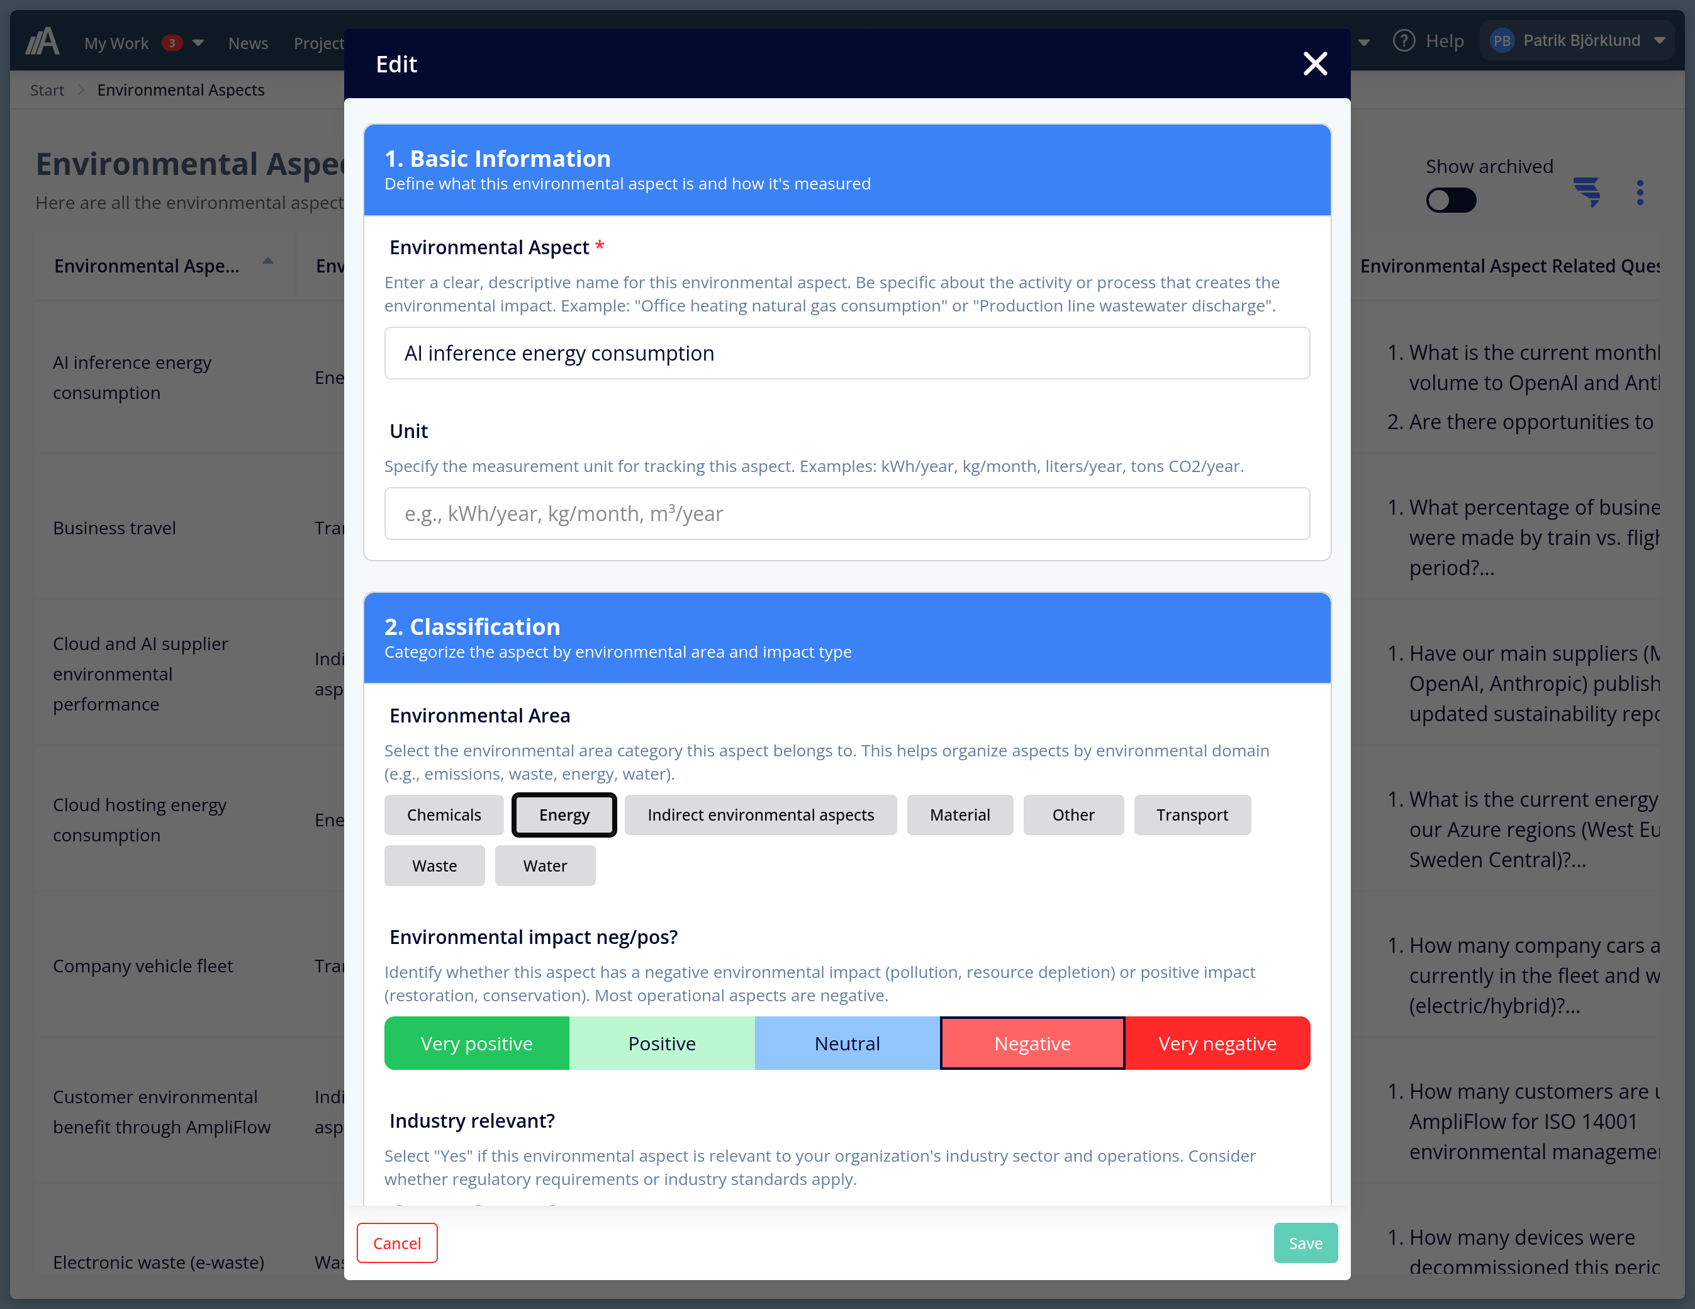Click the green Save button
Screen dimensions: 1695x1309
(1305, 1242)
